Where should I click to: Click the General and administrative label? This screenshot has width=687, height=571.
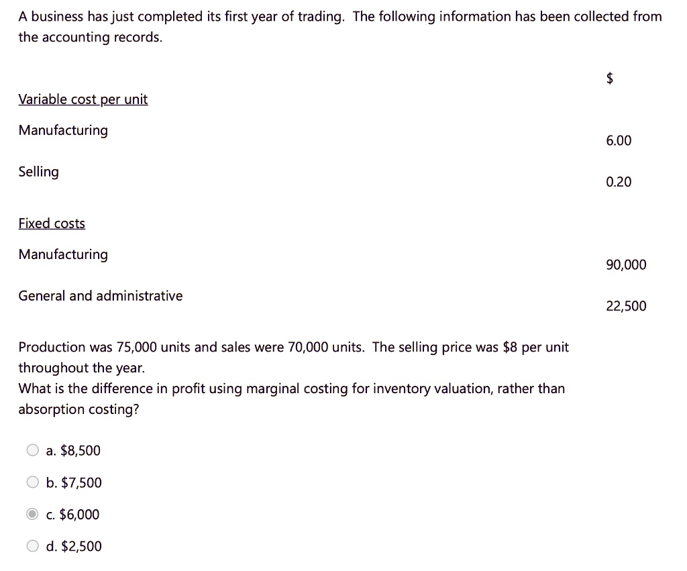[101, 295]
